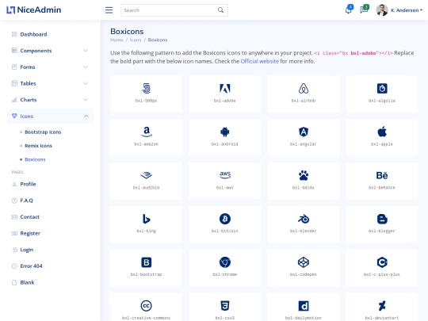428x321 pixels.
Task: Click the NiceAdmin logo
Action: (x=34, y=10)
